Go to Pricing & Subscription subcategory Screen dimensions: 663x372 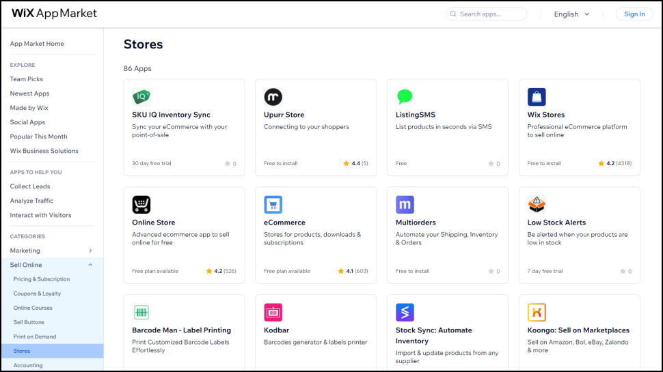click(42, 279)
